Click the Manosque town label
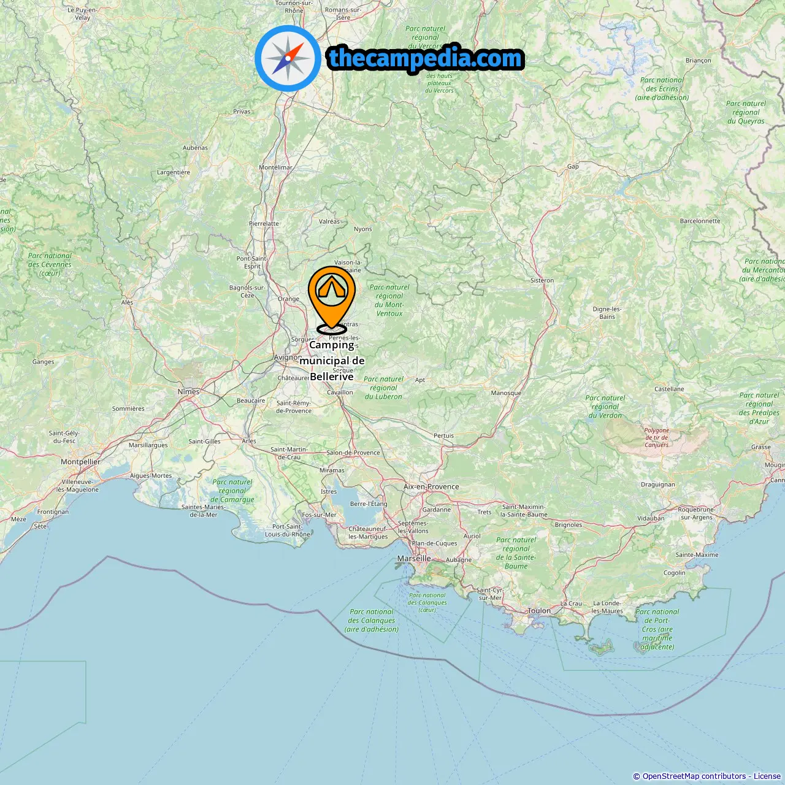This screenshot has height=785, width=785. 506,393
